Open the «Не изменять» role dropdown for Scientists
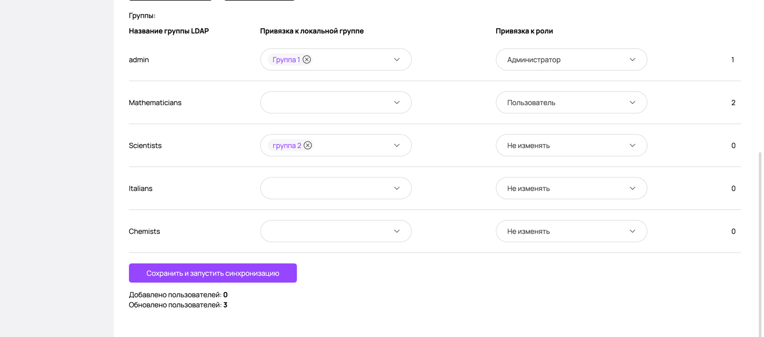764x337 pixels. 571,145
